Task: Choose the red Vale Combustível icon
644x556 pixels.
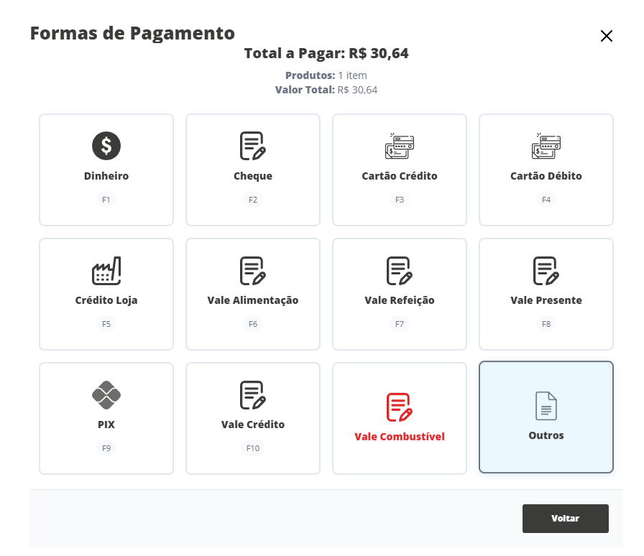Action: (399, 407)
